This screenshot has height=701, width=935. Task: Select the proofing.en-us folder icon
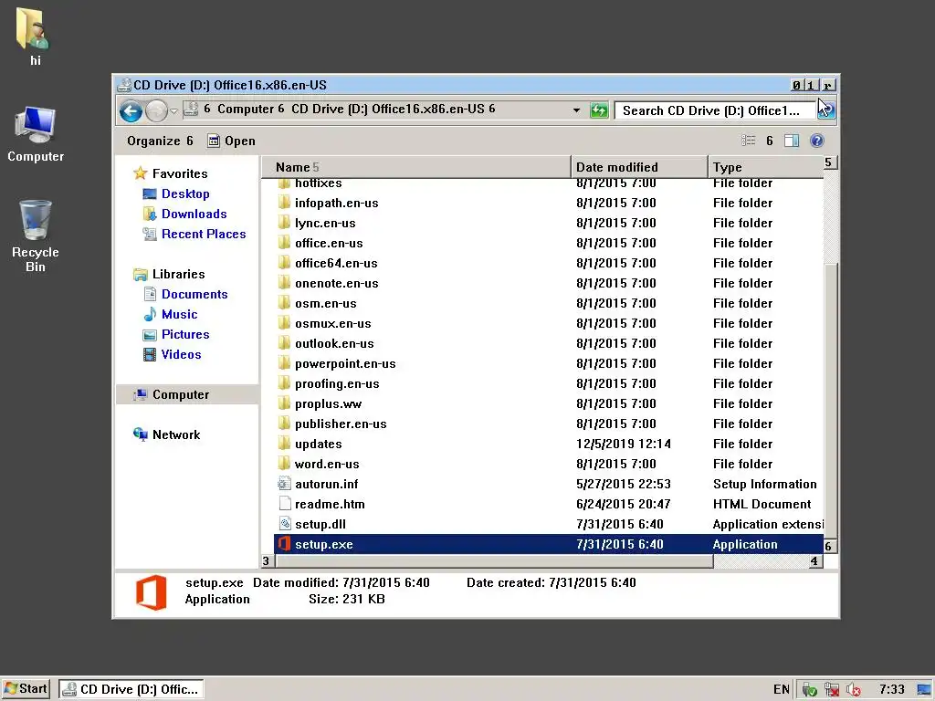click(285, 383)
